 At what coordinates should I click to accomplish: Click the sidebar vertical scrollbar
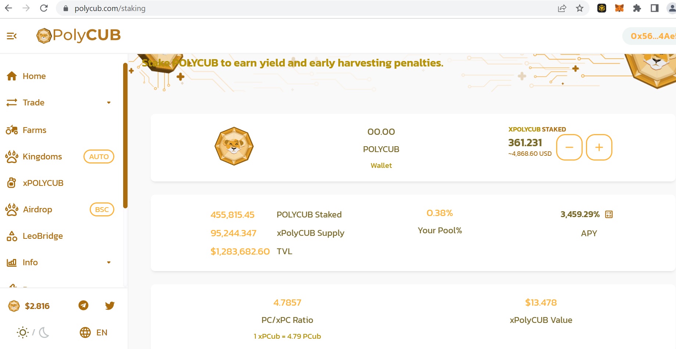coord(125,136)
